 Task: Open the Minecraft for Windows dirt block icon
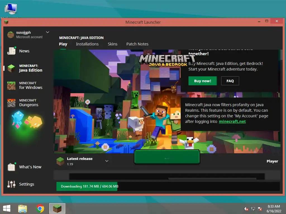[x=11, y=86]
